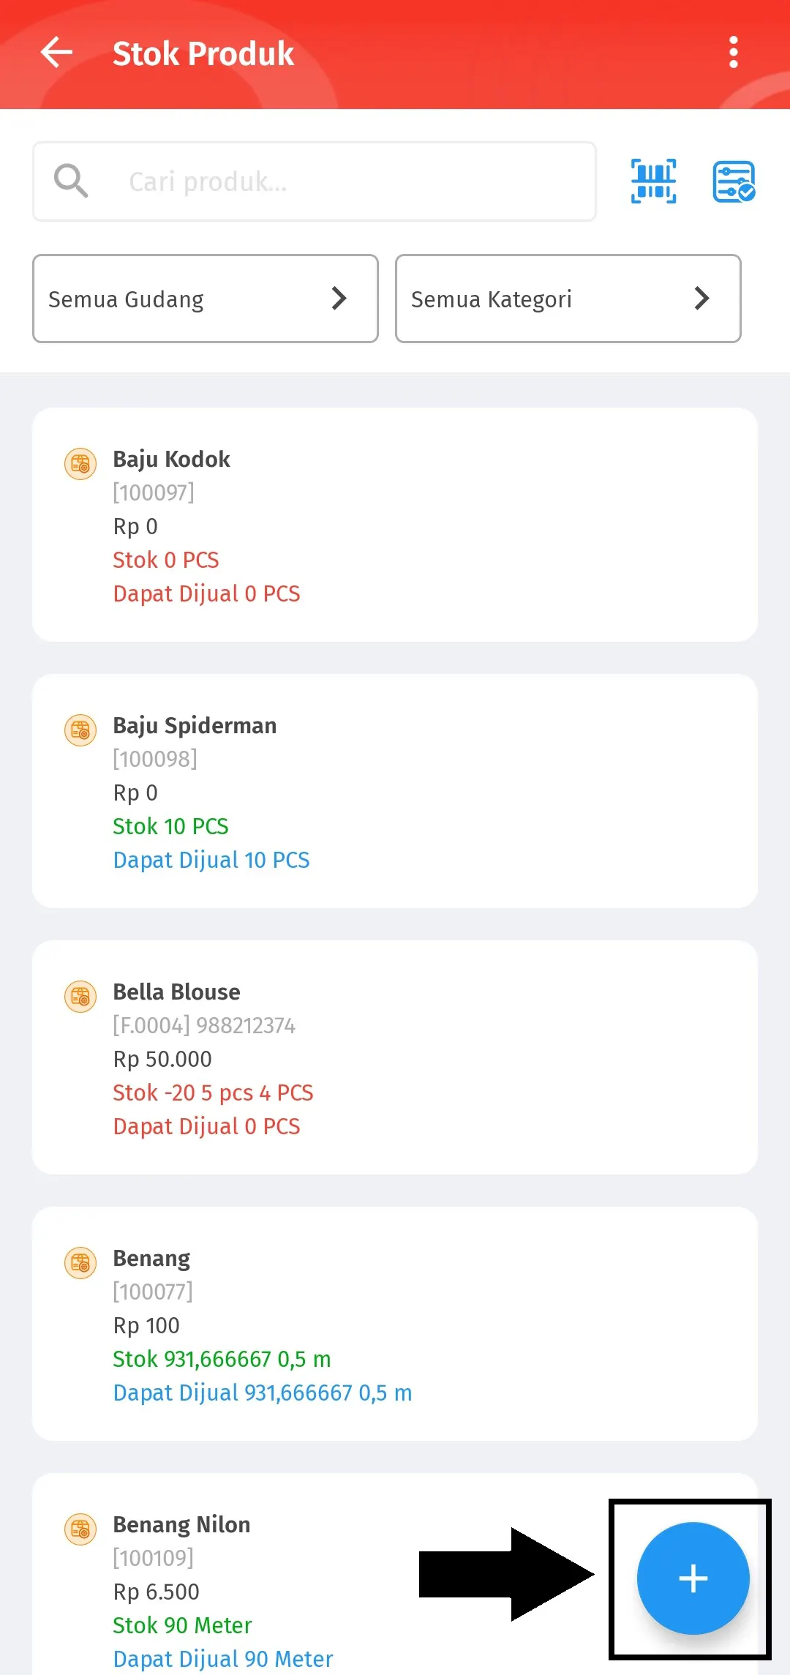This screenshot has height=1675, width=790.
Task: Open the Baju Spiderman product entry
Action: (x=395, y=791)
